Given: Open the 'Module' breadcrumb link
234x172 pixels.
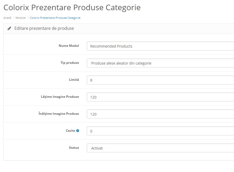Looking at the screenshot, I should pos(21,18).
